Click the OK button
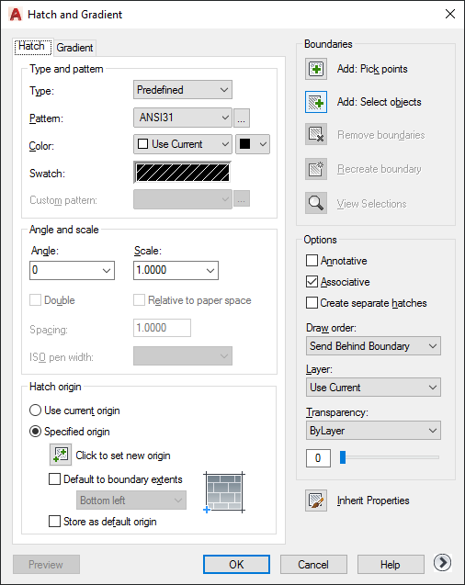 (236, 564)
